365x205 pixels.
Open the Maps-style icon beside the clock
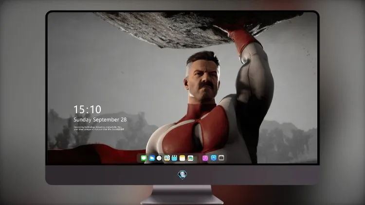click(x=167, y=158)
